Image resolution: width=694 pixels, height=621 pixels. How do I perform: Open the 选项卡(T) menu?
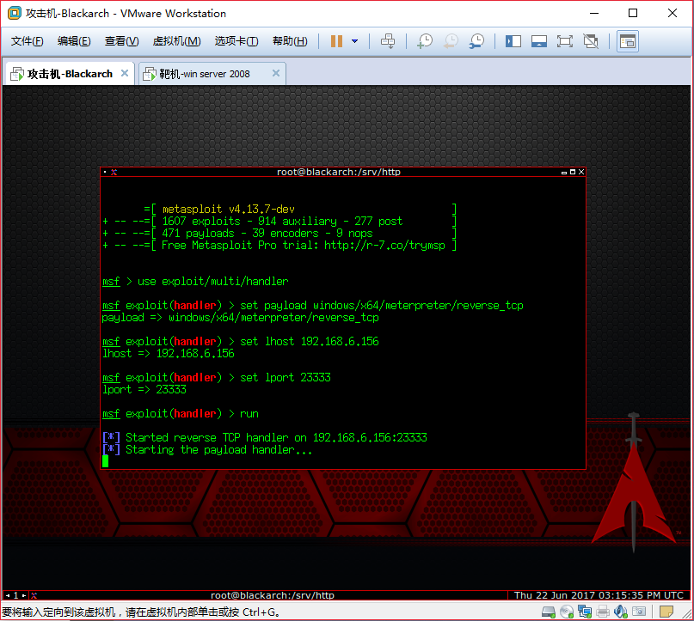point(236,41)
